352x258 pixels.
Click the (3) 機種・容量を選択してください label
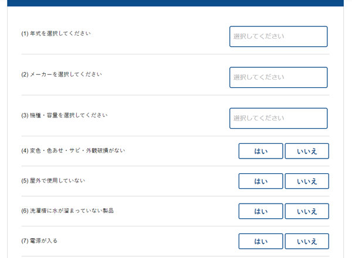[65, 115]
